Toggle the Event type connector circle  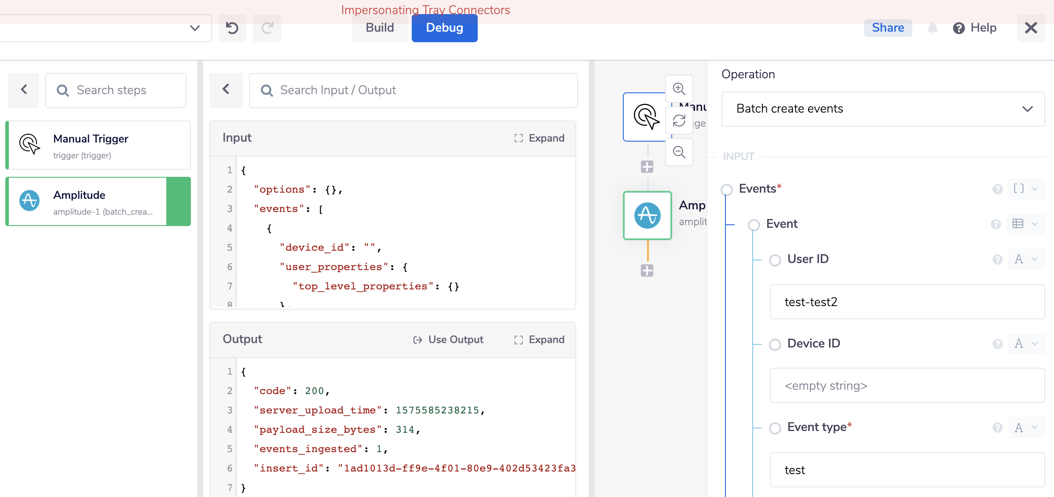[775, 428]
